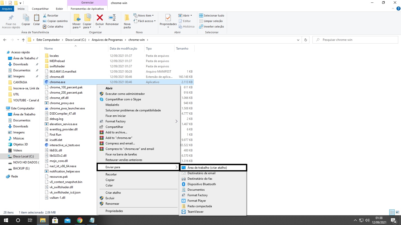Click Rede in the navigation pane
401x225 pixels.
(15, 176)
